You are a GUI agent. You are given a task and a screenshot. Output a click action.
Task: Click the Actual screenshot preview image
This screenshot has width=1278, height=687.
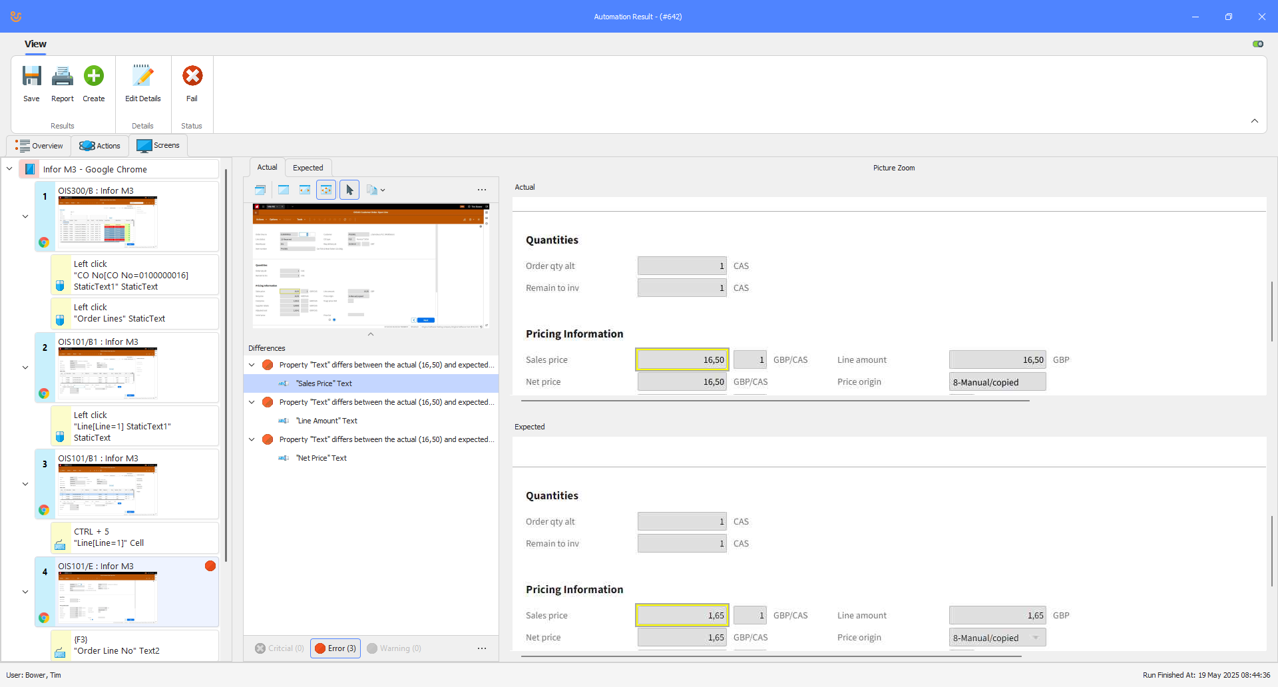point(371,266)
